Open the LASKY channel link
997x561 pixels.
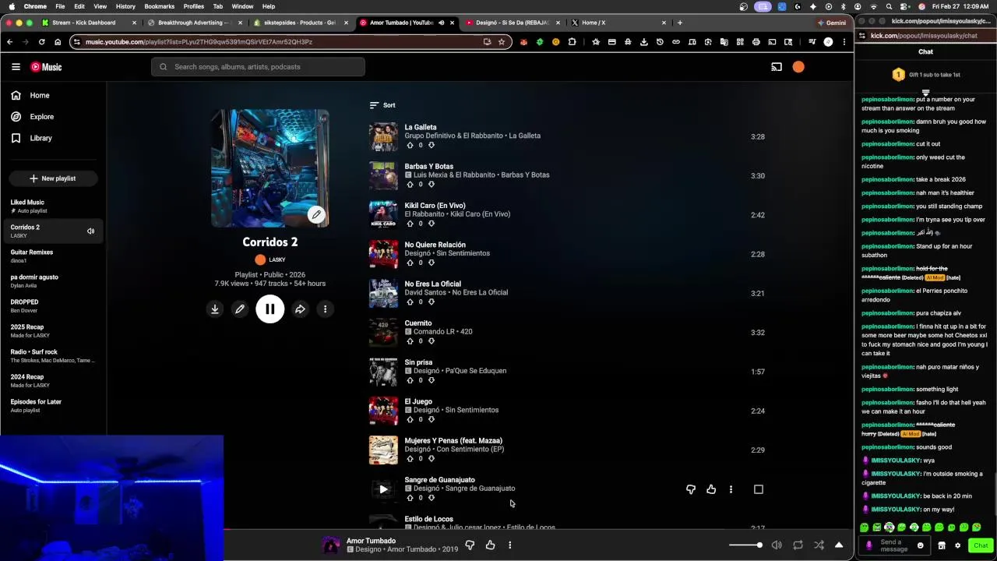point(270,259)
